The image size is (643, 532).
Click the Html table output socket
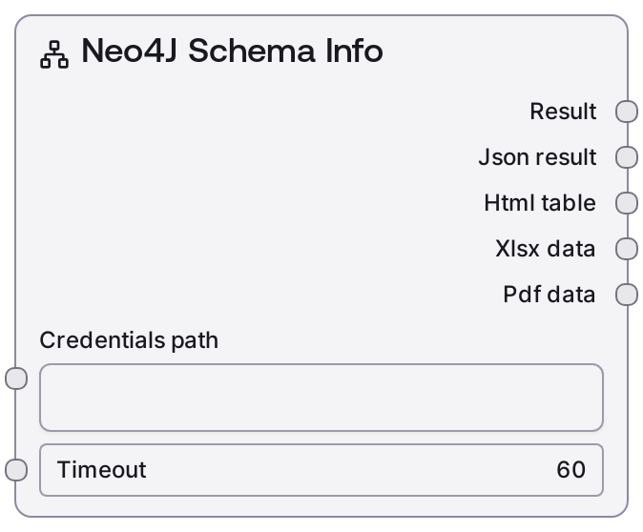[626, 203]
